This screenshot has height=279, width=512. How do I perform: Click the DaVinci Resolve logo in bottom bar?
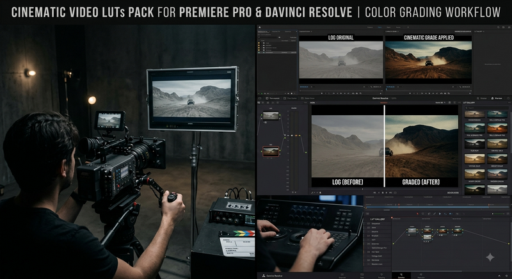pyautogui.click(x=263, y=276)
